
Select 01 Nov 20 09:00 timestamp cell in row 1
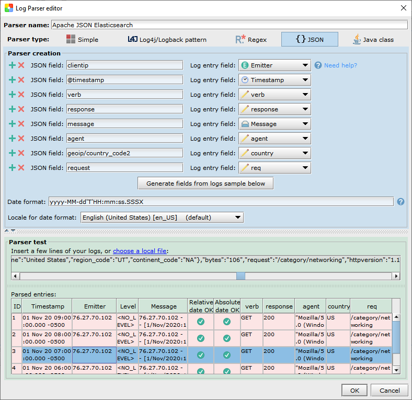point(47,322)
